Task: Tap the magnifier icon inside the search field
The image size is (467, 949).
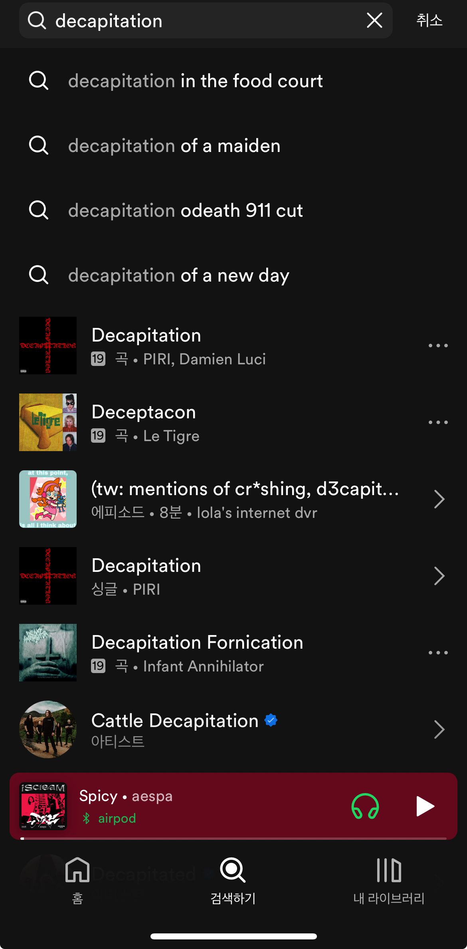Action: pyautogui.click(x=37, y=20)
